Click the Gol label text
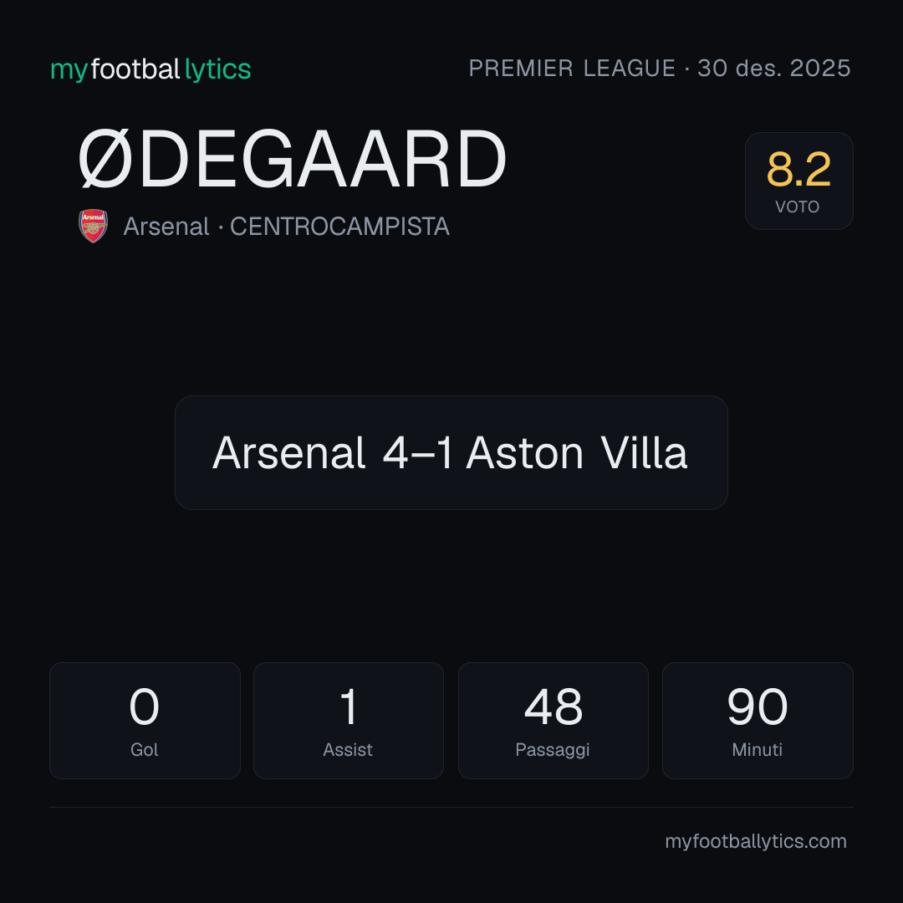This screenshot has height=903, width=903. [x=145, y=750]
